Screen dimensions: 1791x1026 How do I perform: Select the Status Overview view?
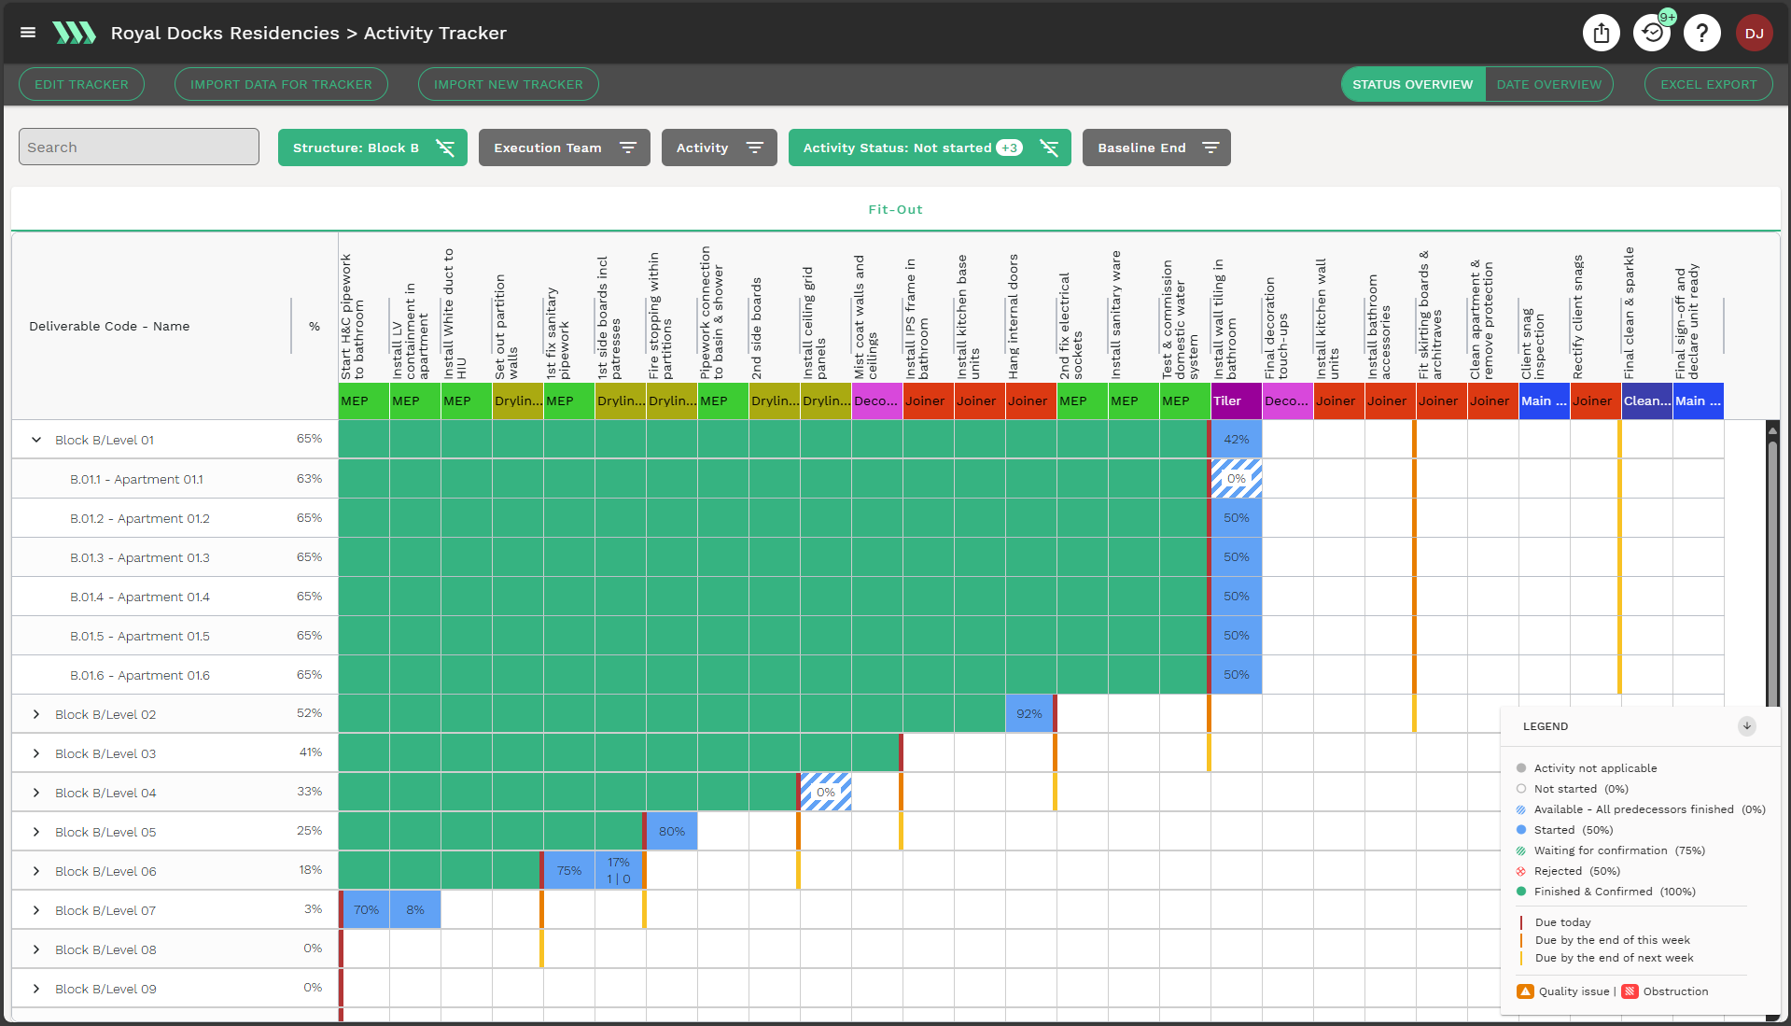(1412, 84)
